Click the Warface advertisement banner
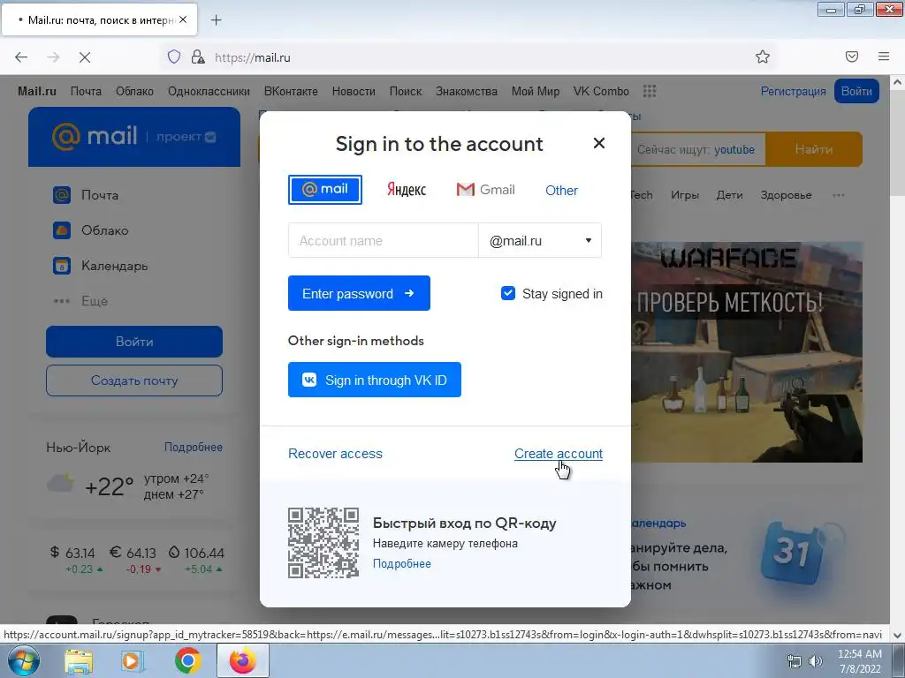Screen dimensions: 905x678 (x=747, y=351)
